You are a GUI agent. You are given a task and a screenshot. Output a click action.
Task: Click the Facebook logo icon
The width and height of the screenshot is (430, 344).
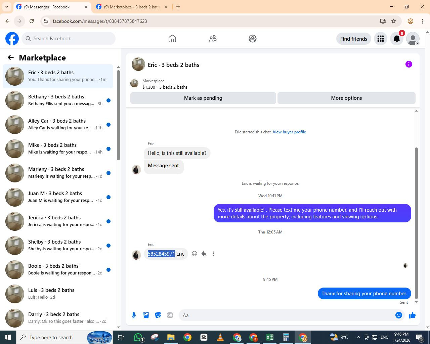coord(12,39)
